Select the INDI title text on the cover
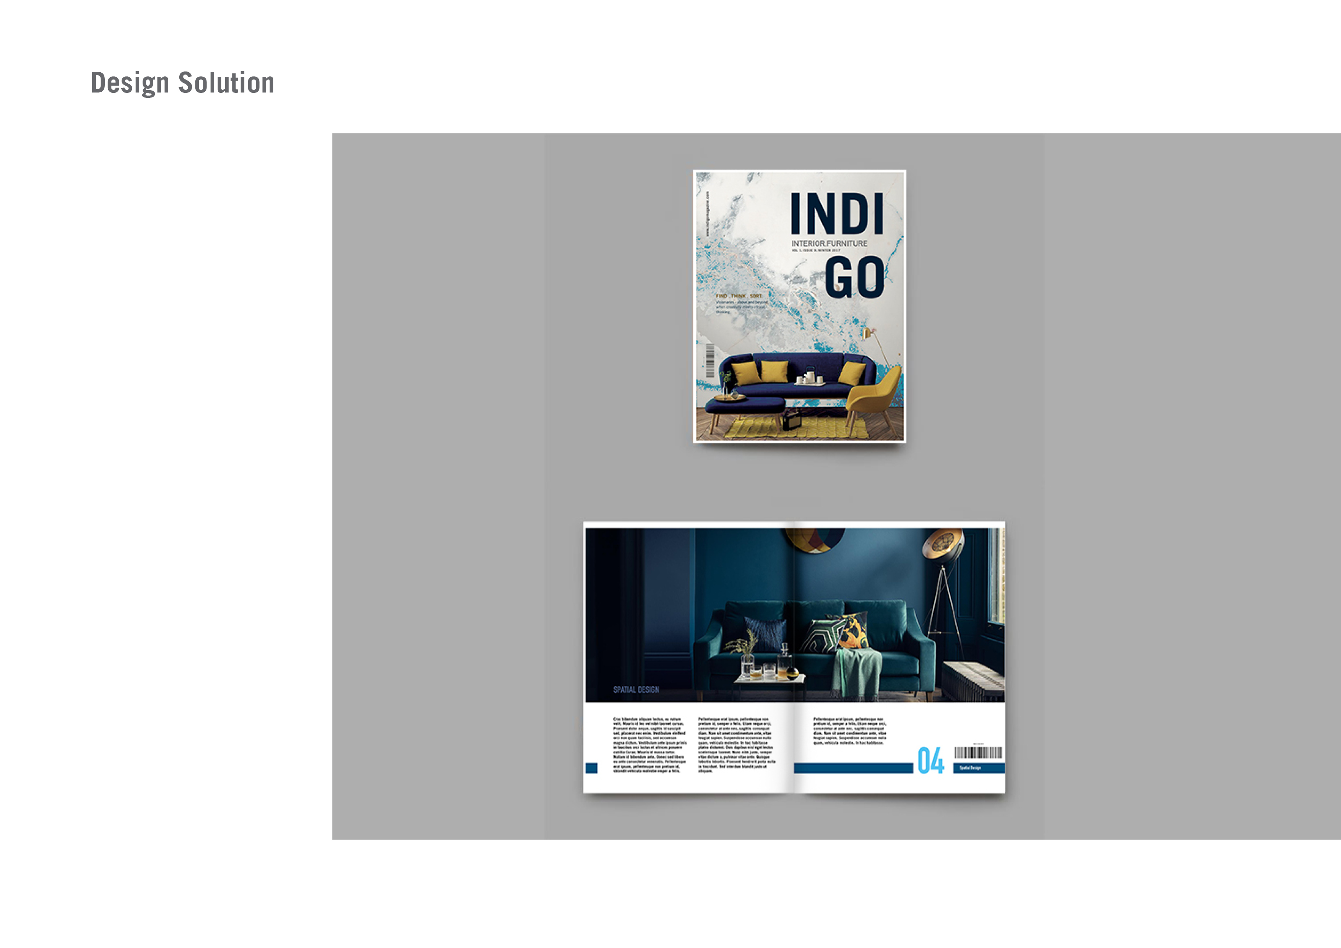This screenshot has width=1341, height=948. point(838,213)
